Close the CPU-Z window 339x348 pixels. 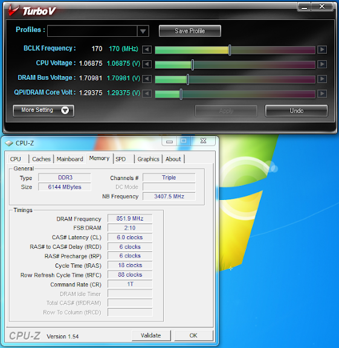tap(203, 141)
